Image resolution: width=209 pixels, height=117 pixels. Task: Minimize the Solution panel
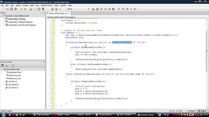click(x=41, y=13)
